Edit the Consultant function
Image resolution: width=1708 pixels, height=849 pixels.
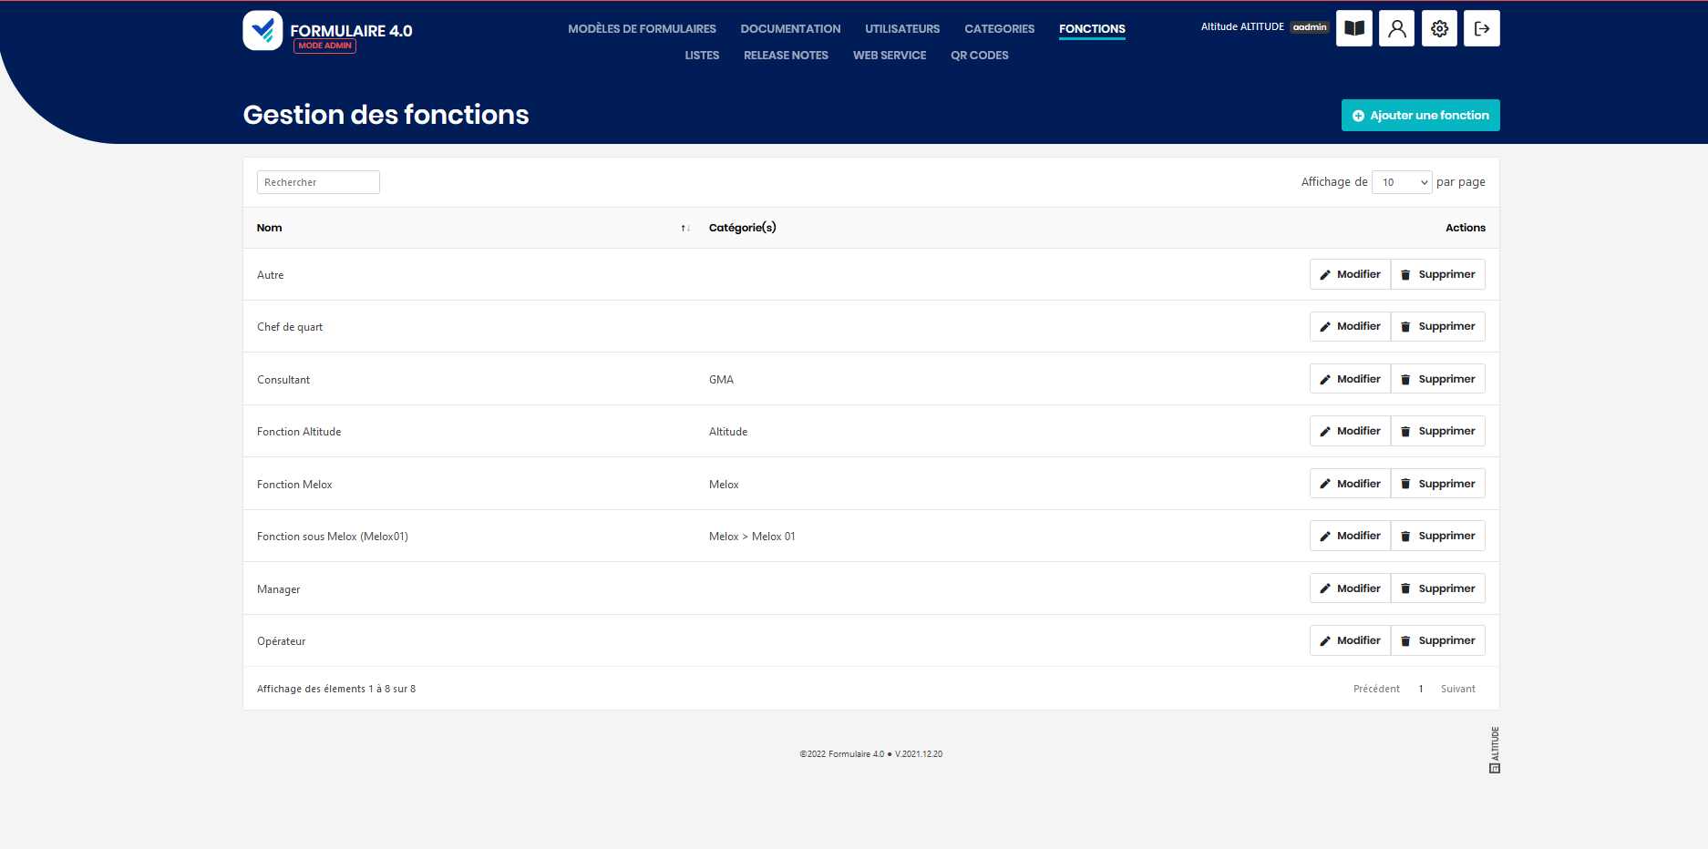coord(1350,379)
